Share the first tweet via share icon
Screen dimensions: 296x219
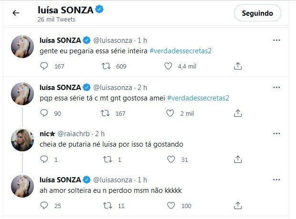point(238,66)
